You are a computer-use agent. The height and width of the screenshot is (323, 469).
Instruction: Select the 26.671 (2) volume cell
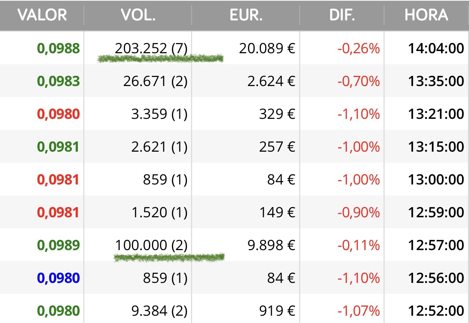[x=155, y=81]
